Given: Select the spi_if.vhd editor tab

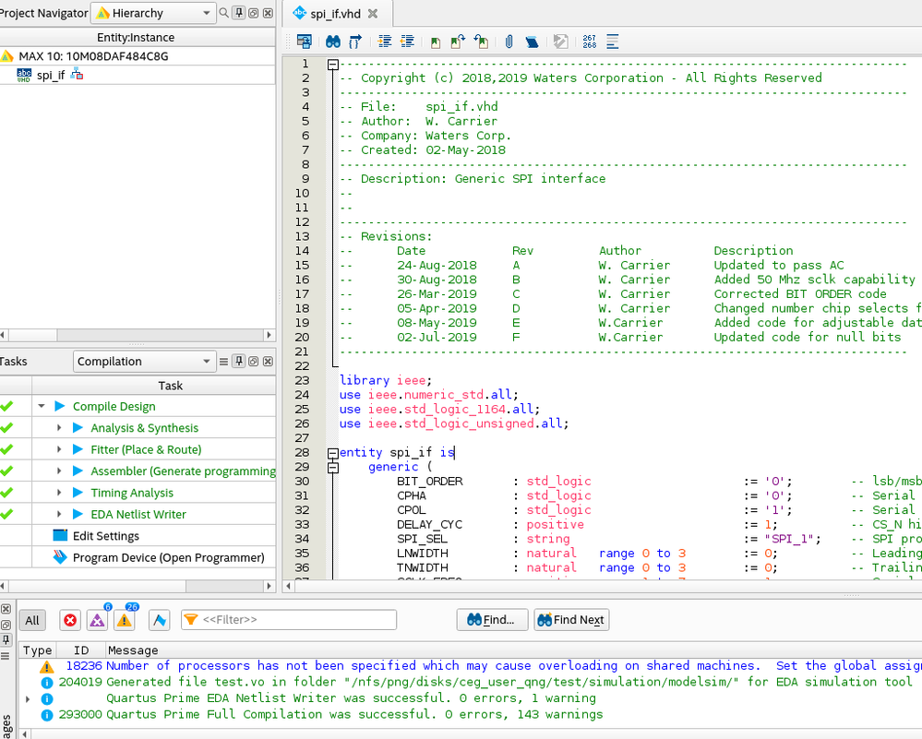Looking at the screenshot, I should [334, 14].
